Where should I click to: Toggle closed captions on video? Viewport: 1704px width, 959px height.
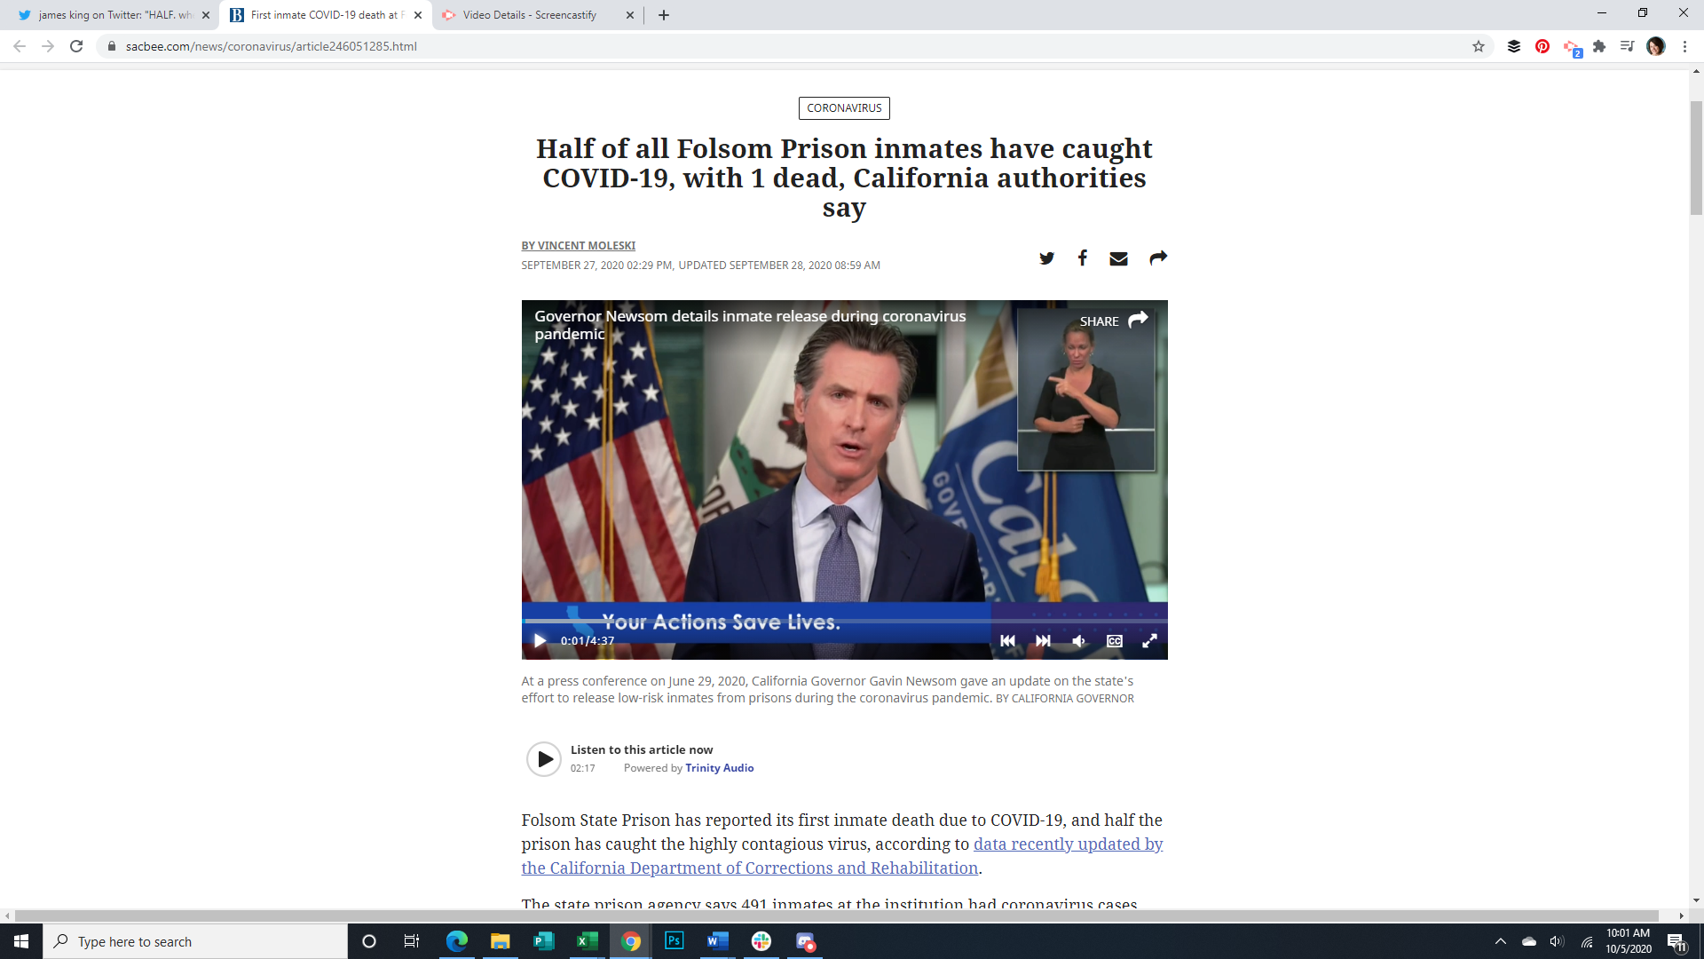coord(1115,640)
